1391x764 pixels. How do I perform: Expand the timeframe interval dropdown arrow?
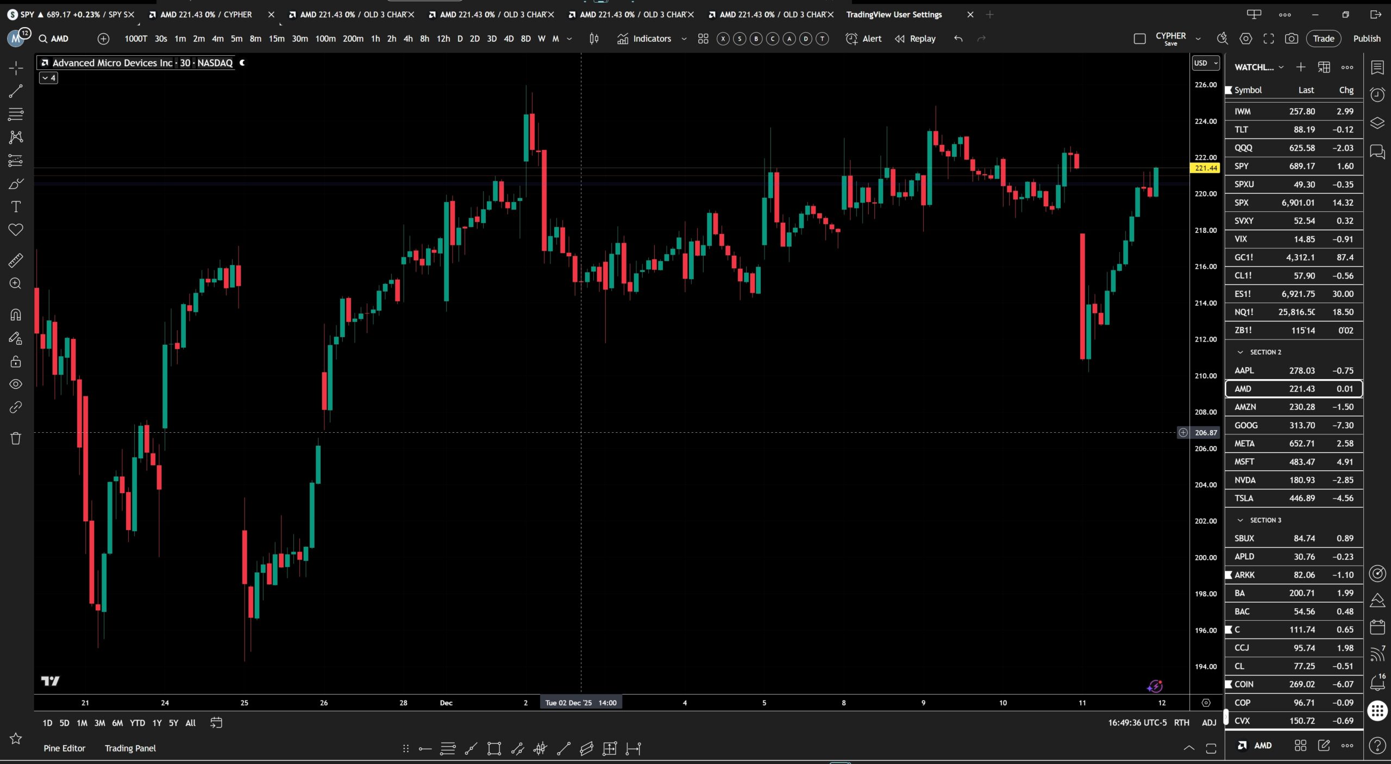(x=569, y=39)
